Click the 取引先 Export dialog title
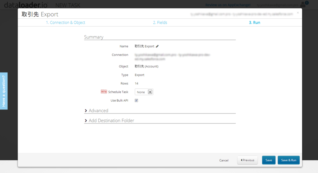This screenshot has height=173, width=318. (x=40, y=14)
